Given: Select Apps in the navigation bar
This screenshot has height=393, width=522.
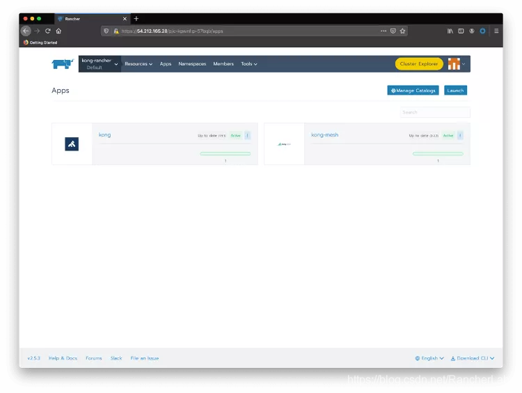Looking at the screenshot, I should [x=166, y=63].
